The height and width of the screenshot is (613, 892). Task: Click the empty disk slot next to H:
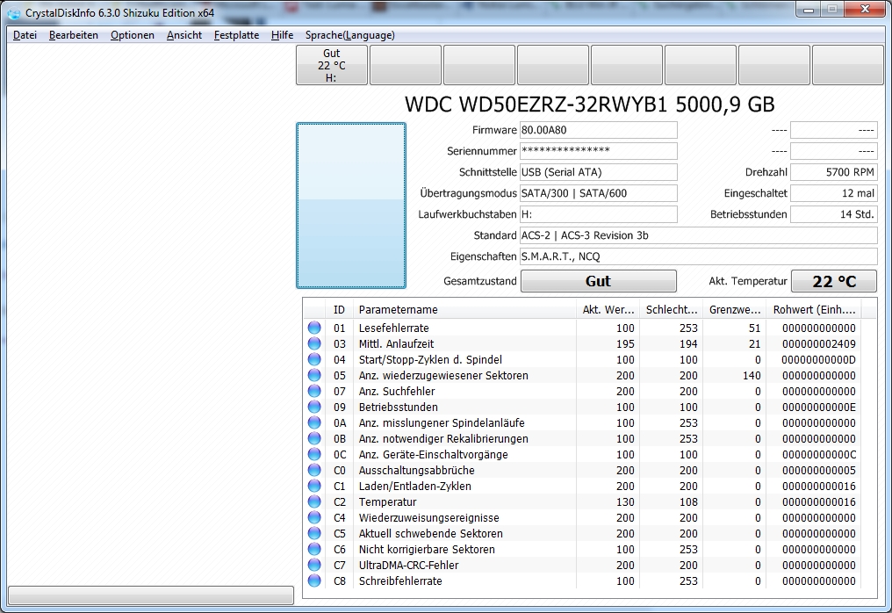406,65
